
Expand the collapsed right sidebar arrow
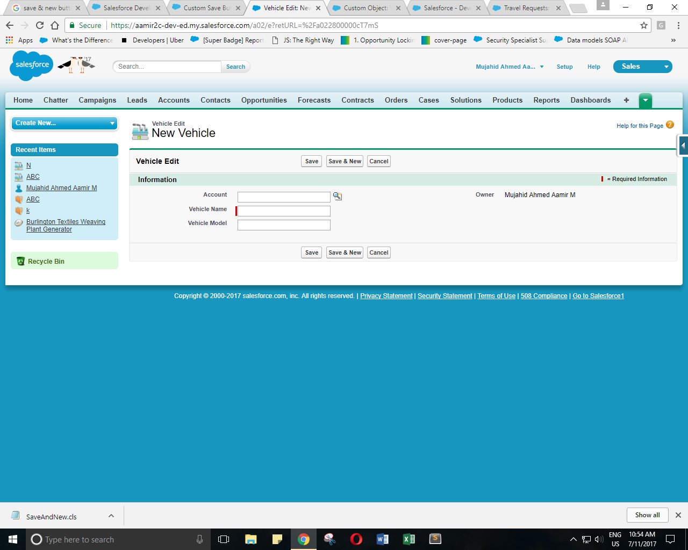point(683,145)
